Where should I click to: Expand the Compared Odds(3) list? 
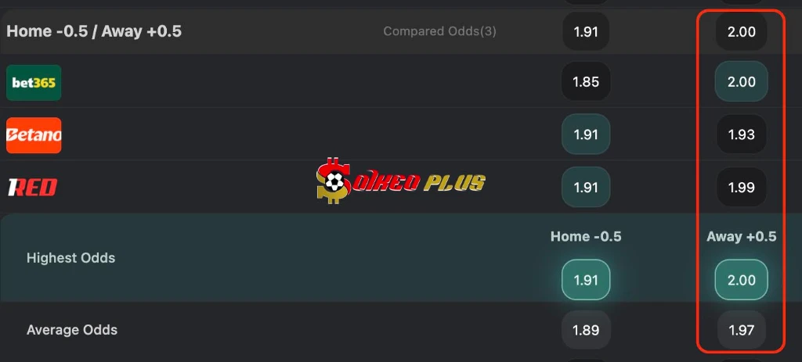click(439, 32)
